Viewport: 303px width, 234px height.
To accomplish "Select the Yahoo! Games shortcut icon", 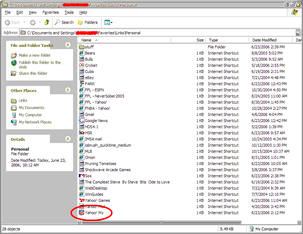I will 82,200.
